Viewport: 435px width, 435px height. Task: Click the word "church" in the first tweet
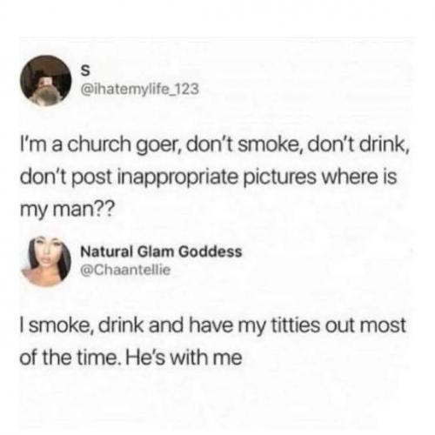pyautogui.click(x=97, y=144)
